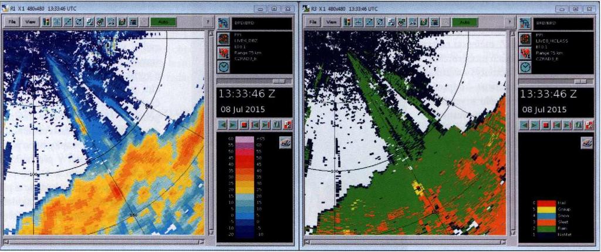Click the green map icon in left toolbar

tap(123, 22)
